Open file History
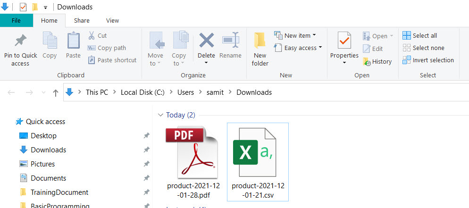469x208 pixels. click(x=377, y=62)
